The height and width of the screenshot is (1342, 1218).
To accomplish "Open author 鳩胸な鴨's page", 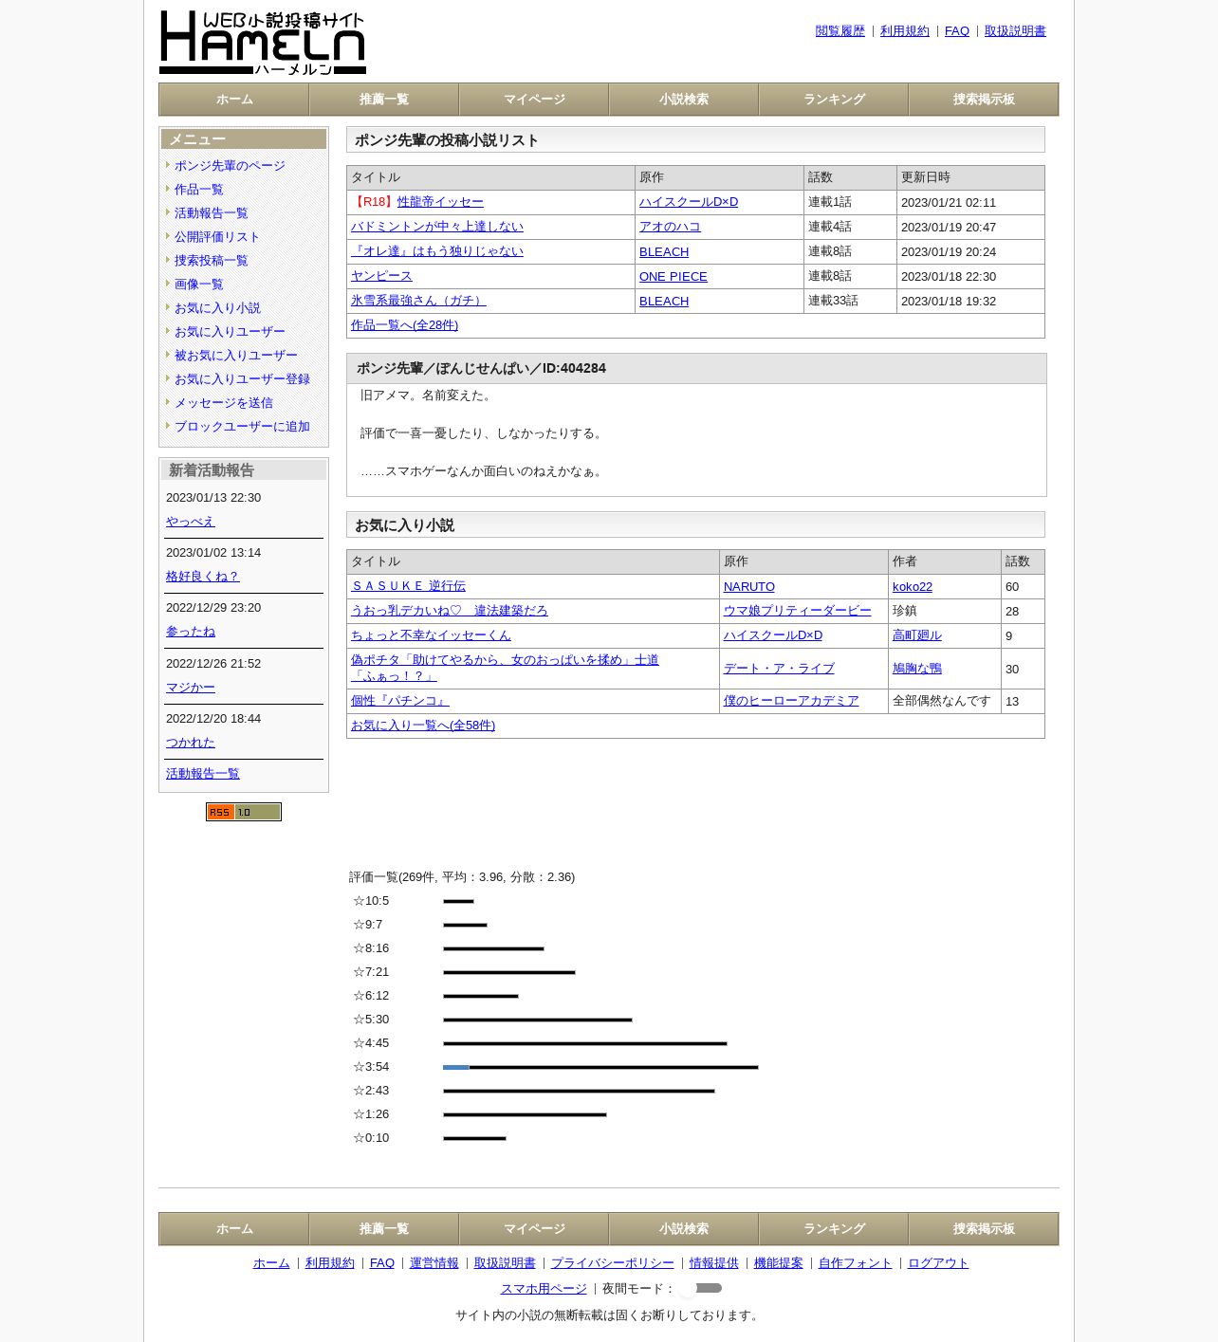I will tap(917, 669).
